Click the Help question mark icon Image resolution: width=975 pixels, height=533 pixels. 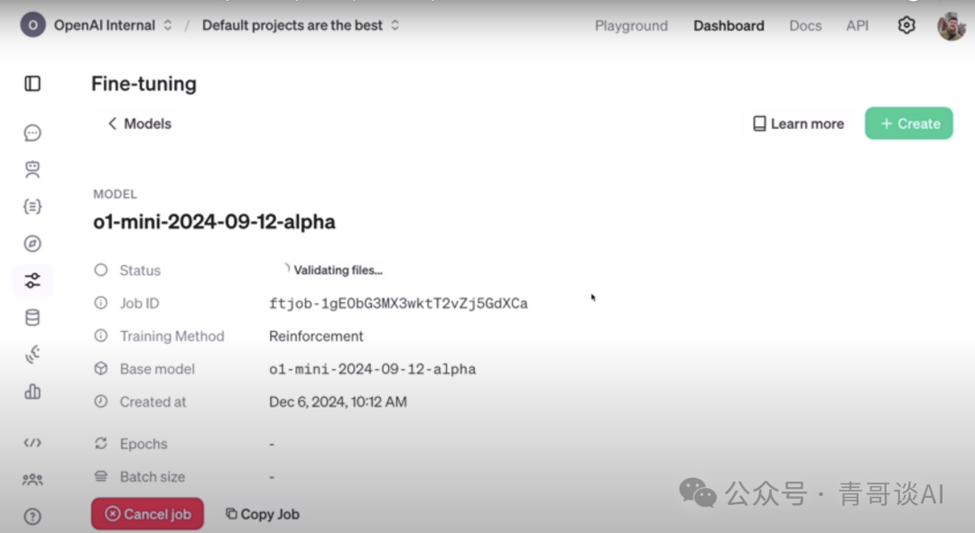pos(32,517)
